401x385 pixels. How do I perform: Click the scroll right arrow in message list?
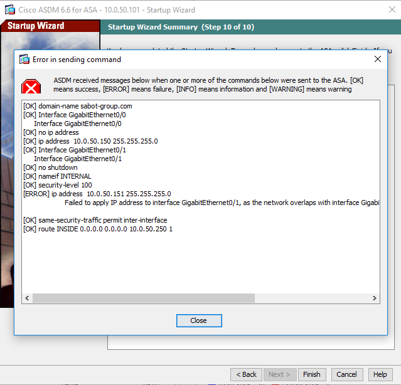pos(375,298)
